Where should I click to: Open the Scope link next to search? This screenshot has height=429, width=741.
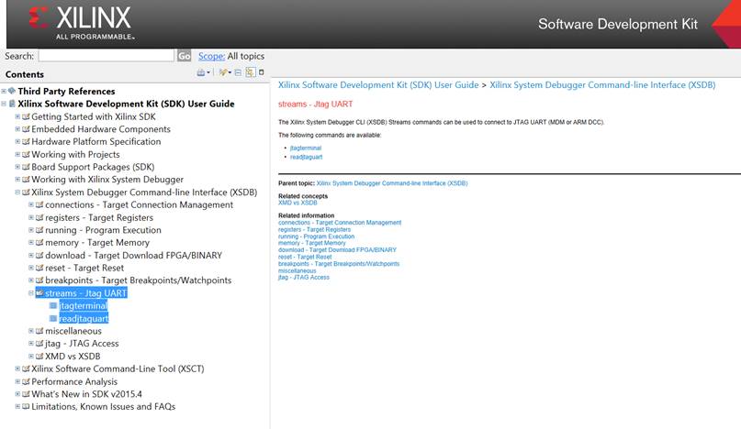(211, 56)
